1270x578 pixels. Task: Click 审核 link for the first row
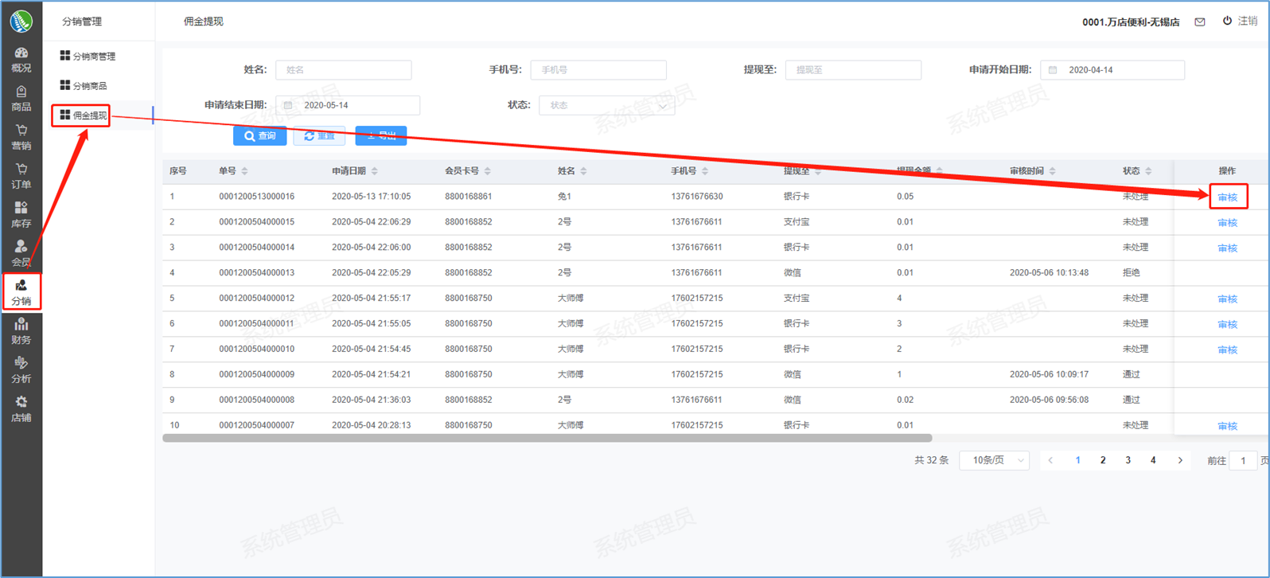click(x=1227, y=197)
